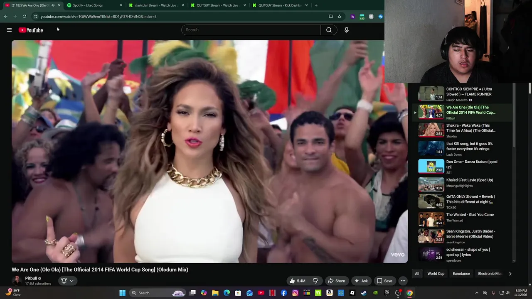Open the Windows Start menu
532x299 pixels.
point(123,293)
